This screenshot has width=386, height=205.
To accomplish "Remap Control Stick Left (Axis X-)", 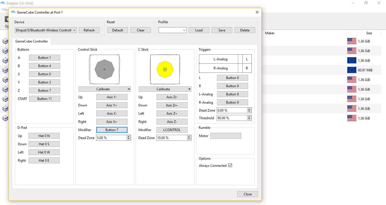I will [x=112, y=113].
